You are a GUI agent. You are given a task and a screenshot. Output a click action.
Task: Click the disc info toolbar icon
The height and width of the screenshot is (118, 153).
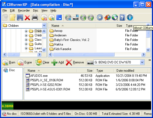[68, 17]
